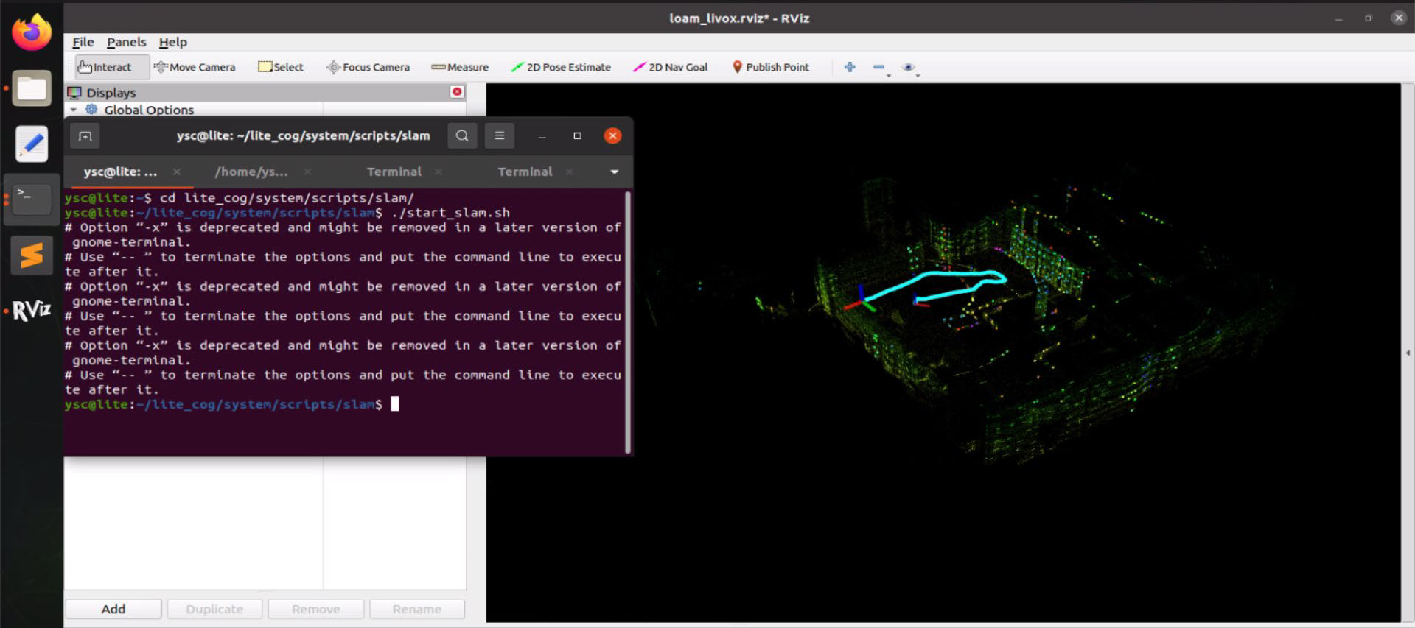Click the terminal search icon

click(462, 135)
